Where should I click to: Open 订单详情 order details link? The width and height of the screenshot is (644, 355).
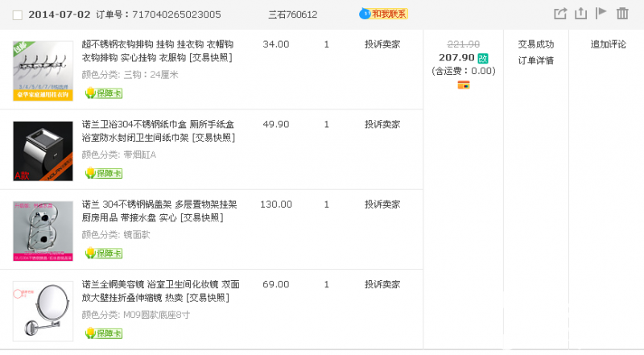[x=535, y=60]
